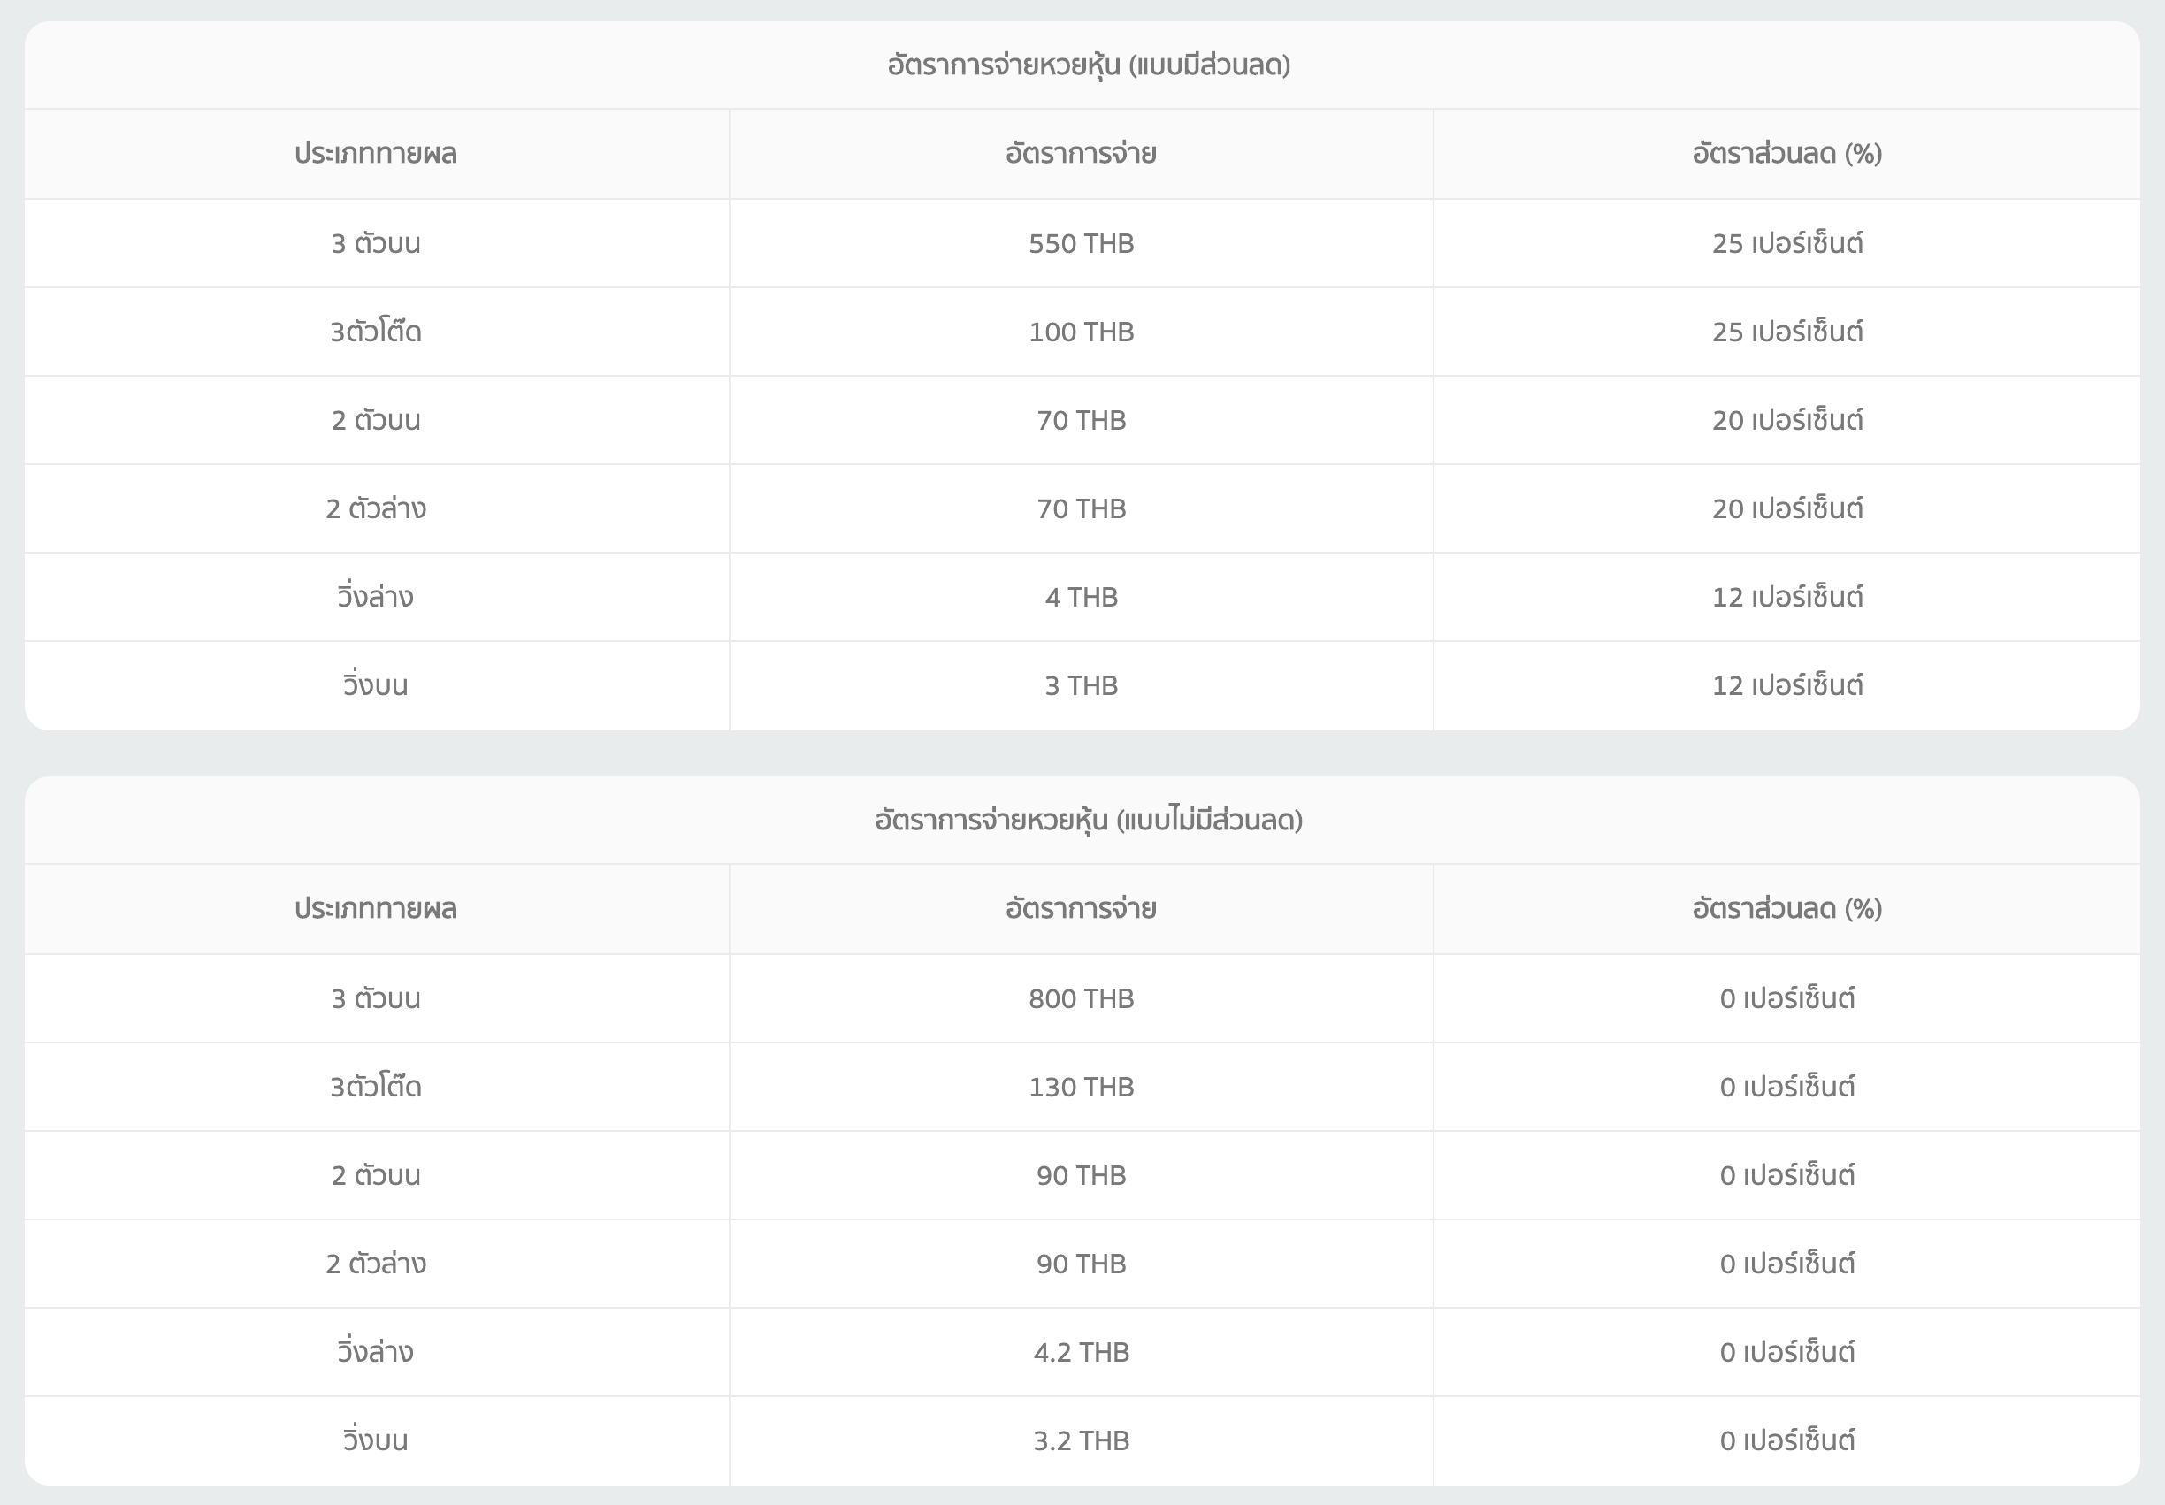Select the 100 THB payout cell
This screenshot has width=2165, height=1505.
pos(1081,332)
